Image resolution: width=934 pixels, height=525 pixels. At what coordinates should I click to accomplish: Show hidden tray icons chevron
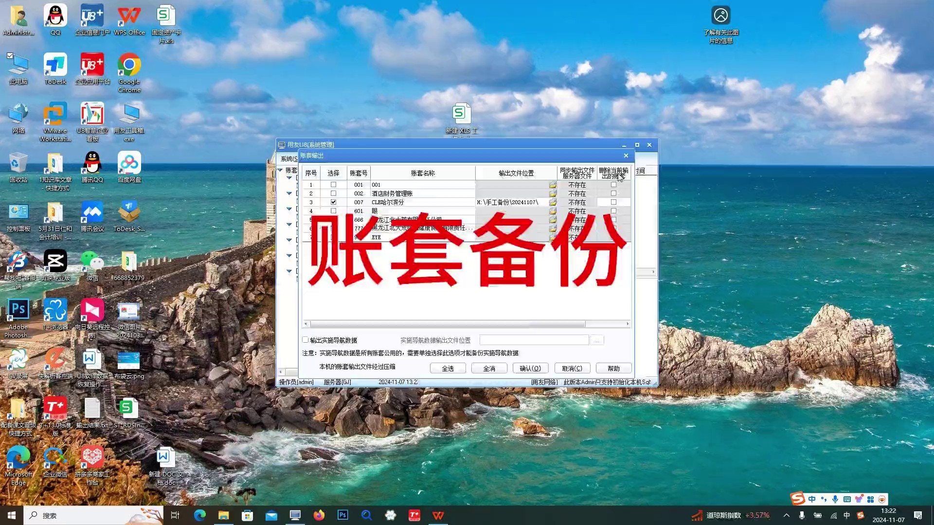pyautogui.click(x=786, y=515)
